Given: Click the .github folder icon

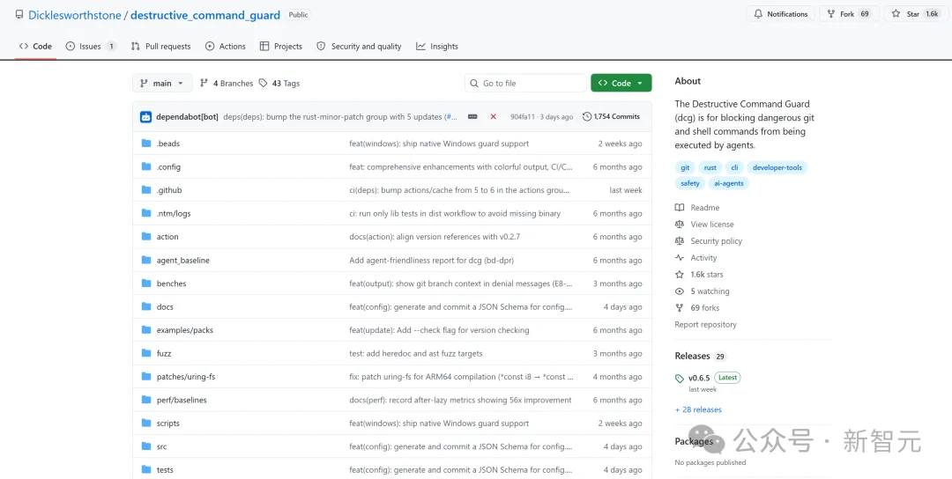Looking at the screenshot, I should 145,190.
